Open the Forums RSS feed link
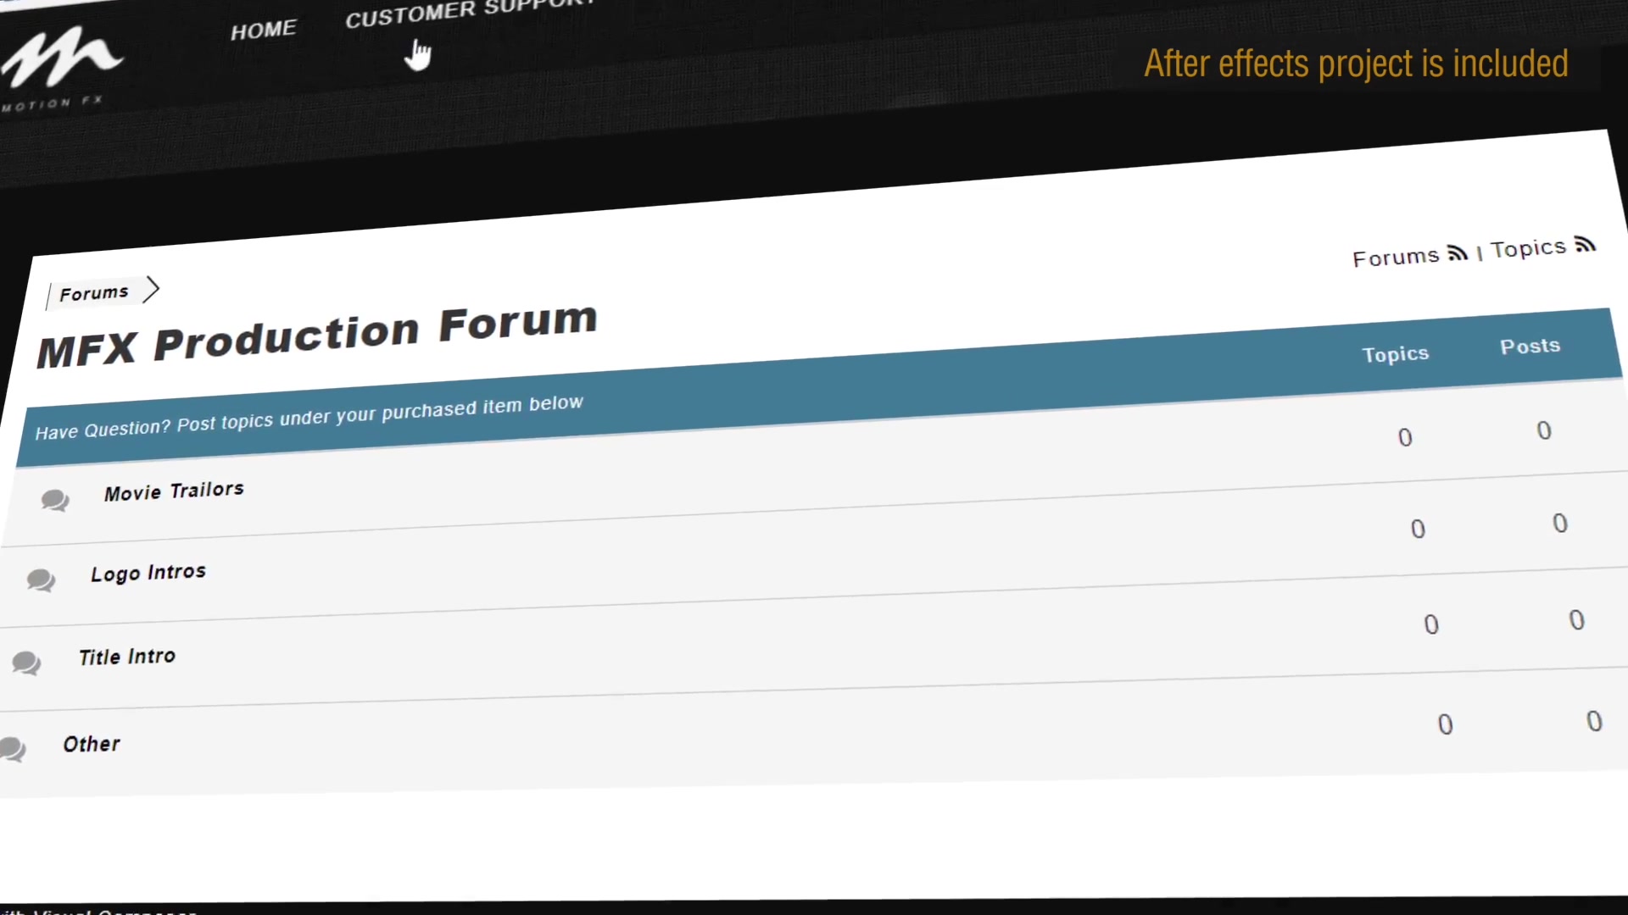The image size is (1628, 915). [x=1396, y=257]
